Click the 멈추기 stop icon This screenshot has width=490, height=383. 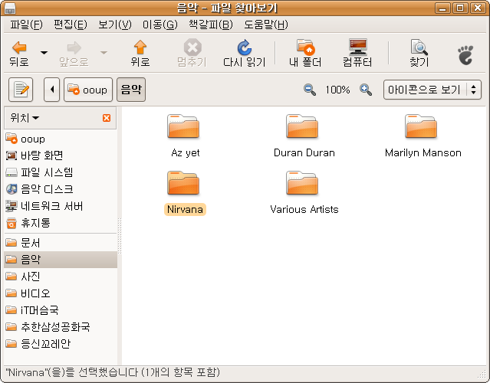(x=192, y=47)
